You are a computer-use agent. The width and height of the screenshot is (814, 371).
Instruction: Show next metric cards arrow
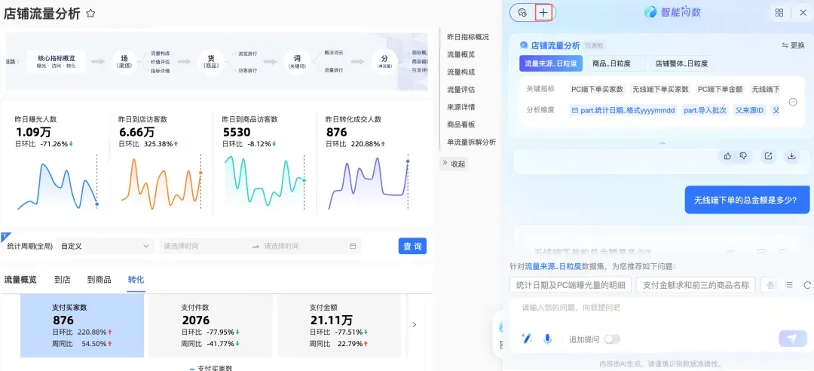pyautogui.click(x=415, y=324)
